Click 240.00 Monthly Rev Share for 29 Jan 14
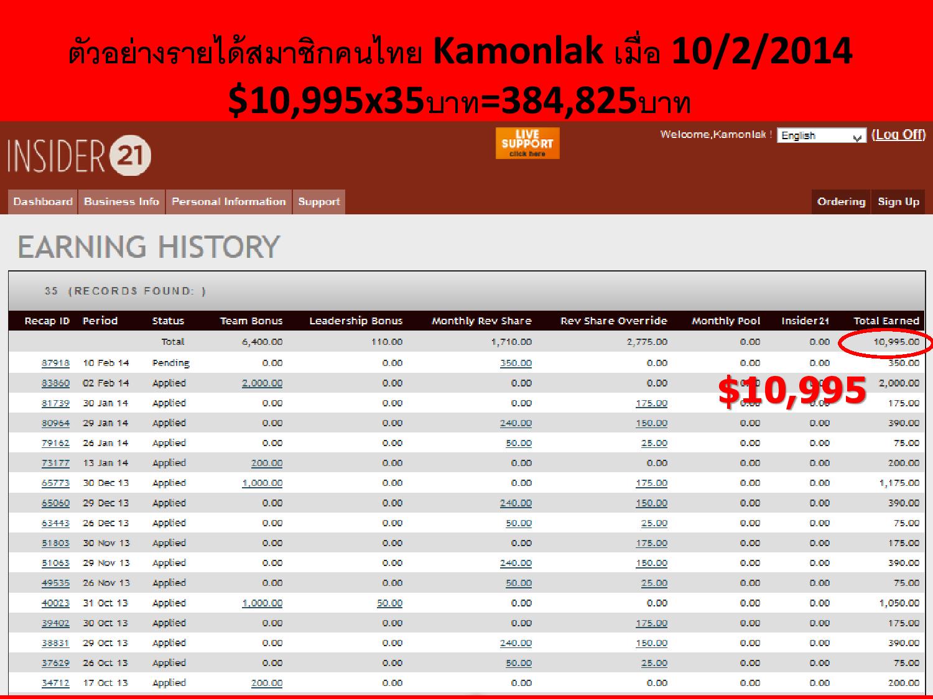The width and height of the screenshot is (933, 699). coord(516,423)
